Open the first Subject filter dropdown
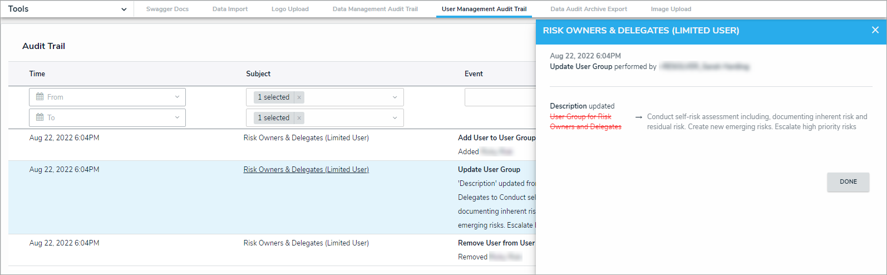 pos(395,97)
